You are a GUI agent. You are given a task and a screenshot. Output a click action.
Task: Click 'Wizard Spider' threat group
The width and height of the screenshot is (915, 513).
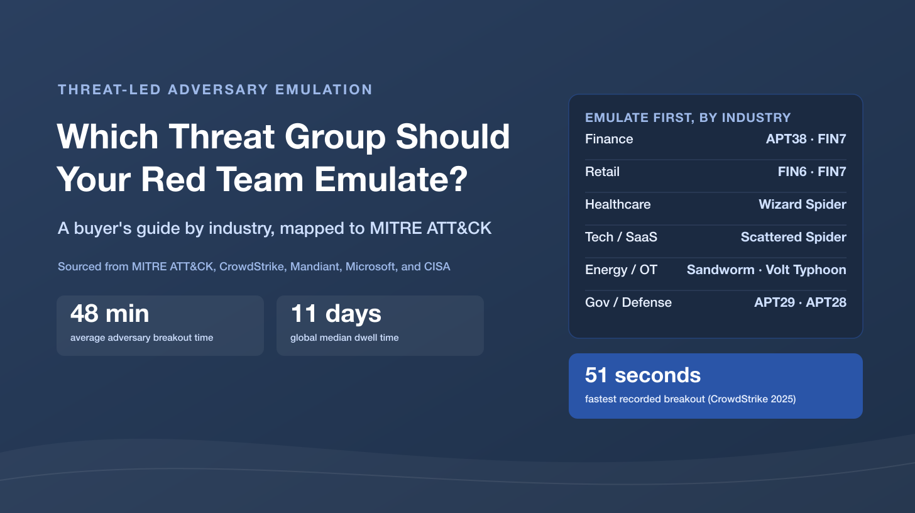point(803,204)
